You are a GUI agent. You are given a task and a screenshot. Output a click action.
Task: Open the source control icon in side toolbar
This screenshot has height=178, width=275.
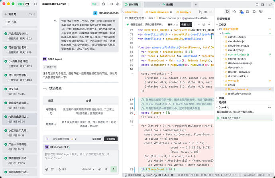point(241,12)
